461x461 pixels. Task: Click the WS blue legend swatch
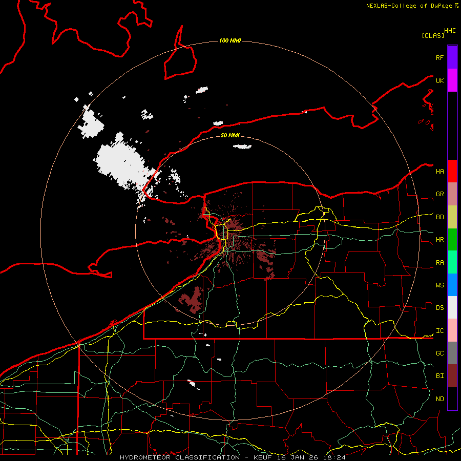coord(452,285)
